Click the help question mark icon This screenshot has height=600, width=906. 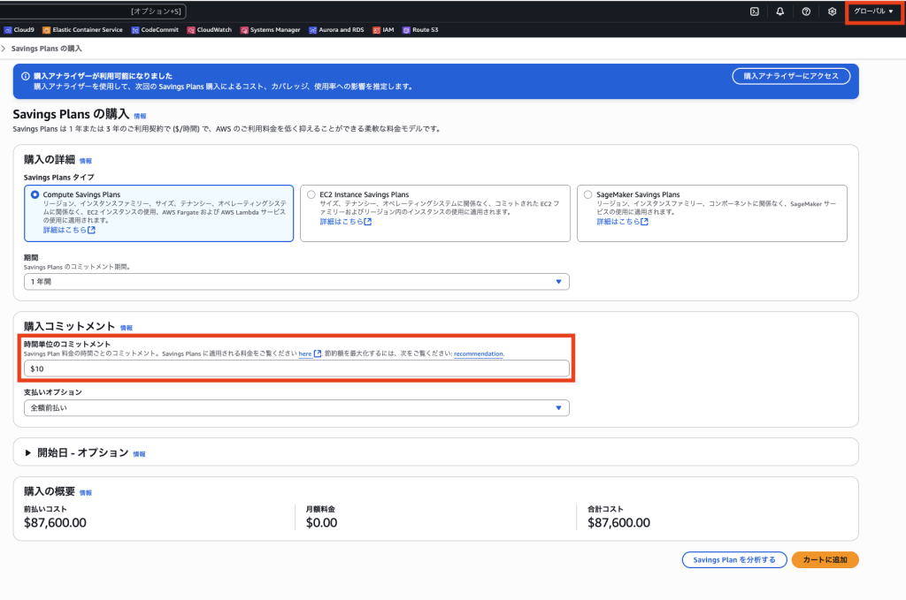pyautogui.click(x=806, y=11)
